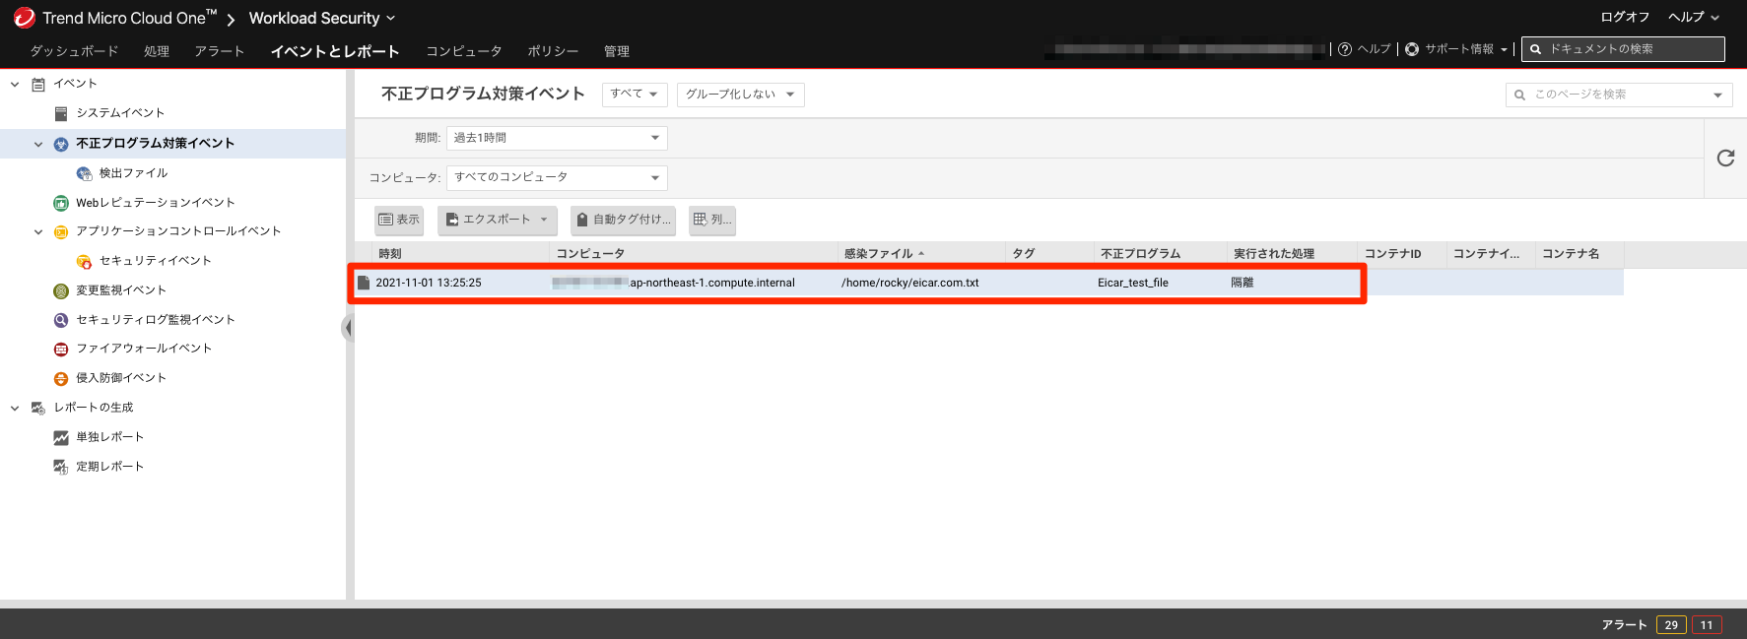Click the 表示 button
The width and height of the screenshot is (1747, 639).
pyautogui.click(x=399, y=220)
